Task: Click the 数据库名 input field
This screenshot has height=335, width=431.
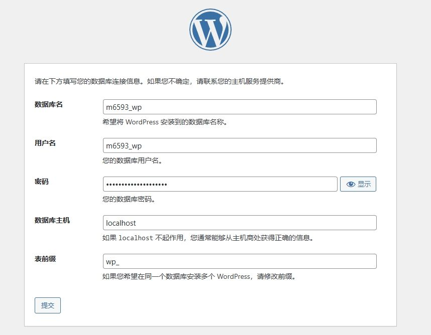Action: [x=240, y=107]
